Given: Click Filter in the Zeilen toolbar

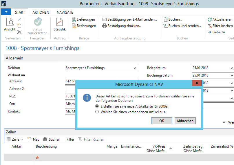Looking at the screenshot, I should 70,139.
